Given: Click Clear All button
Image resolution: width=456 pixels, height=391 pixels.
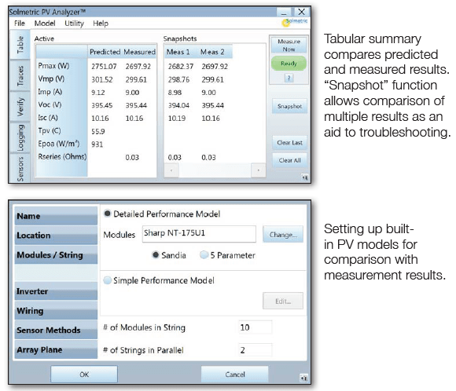Looking at the screenshot, I should tap(289, 160).
